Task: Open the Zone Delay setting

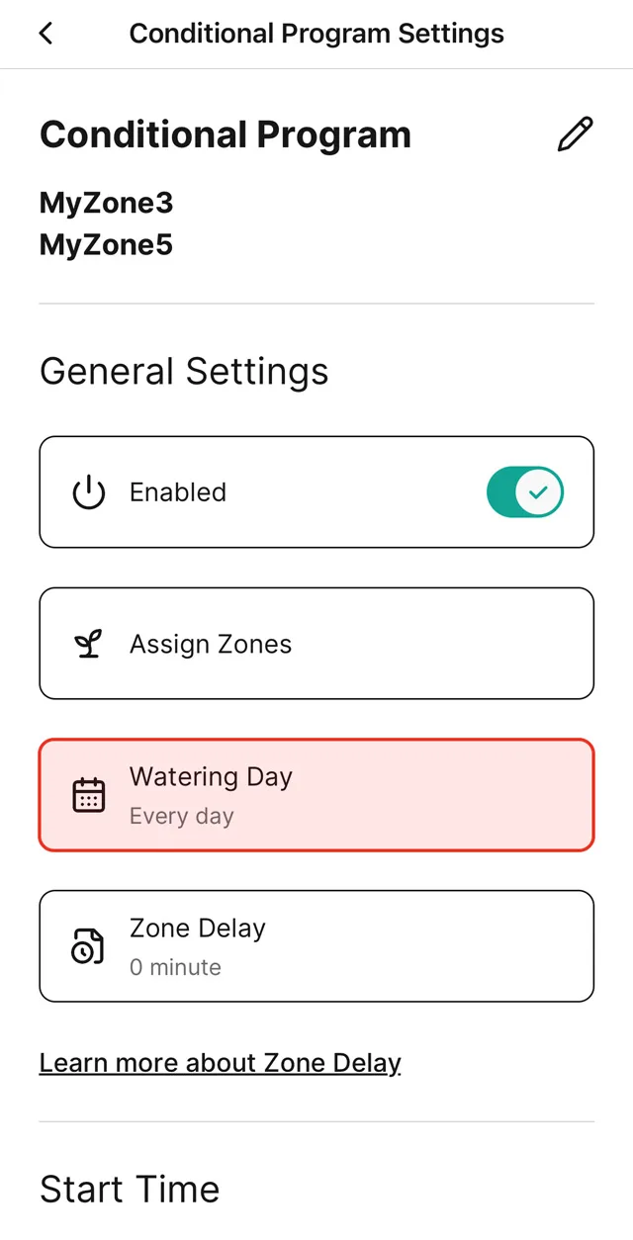Action: tap(316, 946)
